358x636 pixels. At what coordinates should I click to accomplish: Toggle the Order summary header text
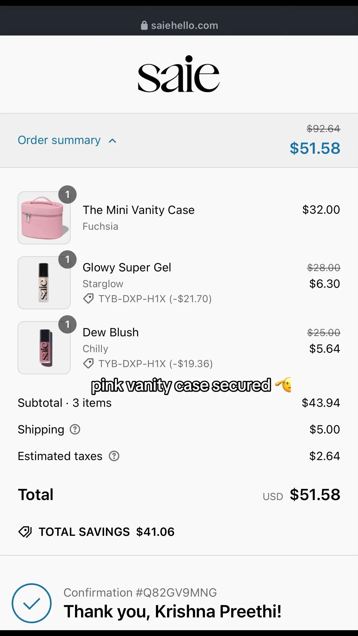(59, 140)
